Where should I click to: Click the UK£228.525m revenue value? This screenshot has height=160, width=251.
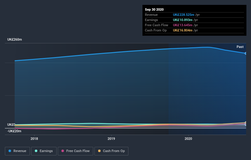[183, 15]
